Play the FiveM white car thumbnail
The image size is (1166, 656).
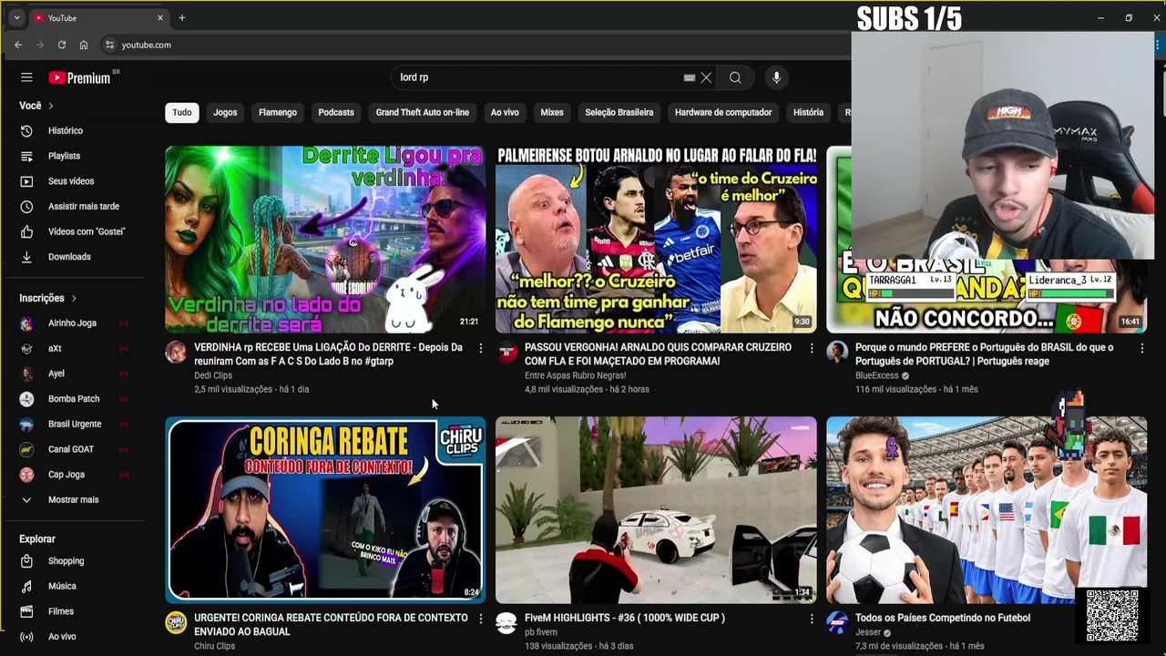point(656,510)
